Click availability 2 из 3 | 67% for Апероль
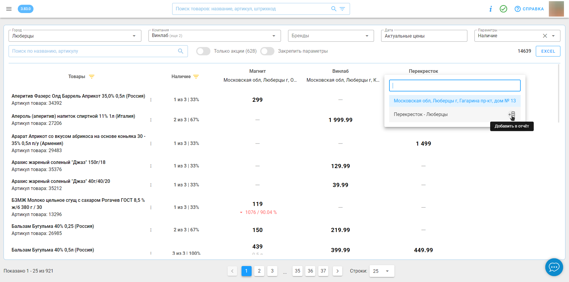Image resolution: width=569 pixels, height=282 pixels. tap(186, 120)
